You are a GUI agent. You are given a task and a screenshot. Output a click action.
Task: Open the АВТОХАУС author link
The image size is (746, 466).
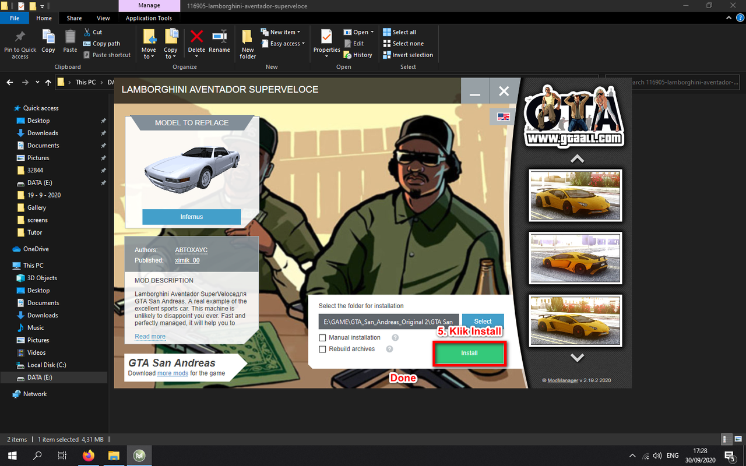191,250
